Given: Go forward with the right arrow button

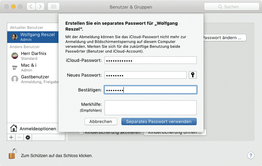Looking at the screenshot, I should pyautogui.click(x=40, y=7).
